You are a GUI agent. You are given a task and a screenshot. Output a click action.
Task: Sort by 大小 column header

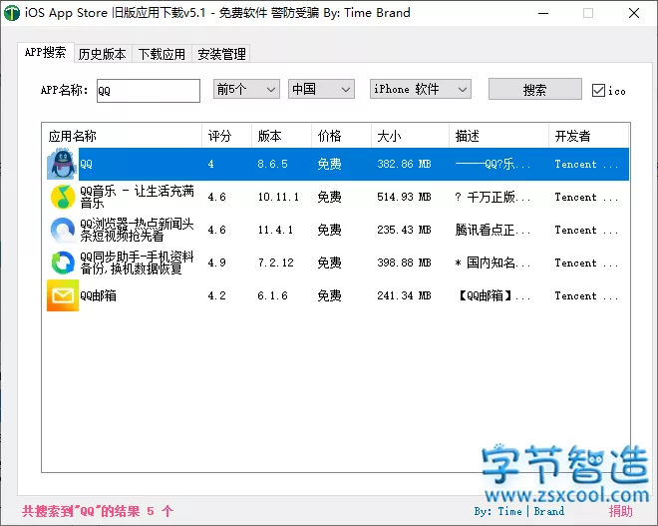click(410, 136)
